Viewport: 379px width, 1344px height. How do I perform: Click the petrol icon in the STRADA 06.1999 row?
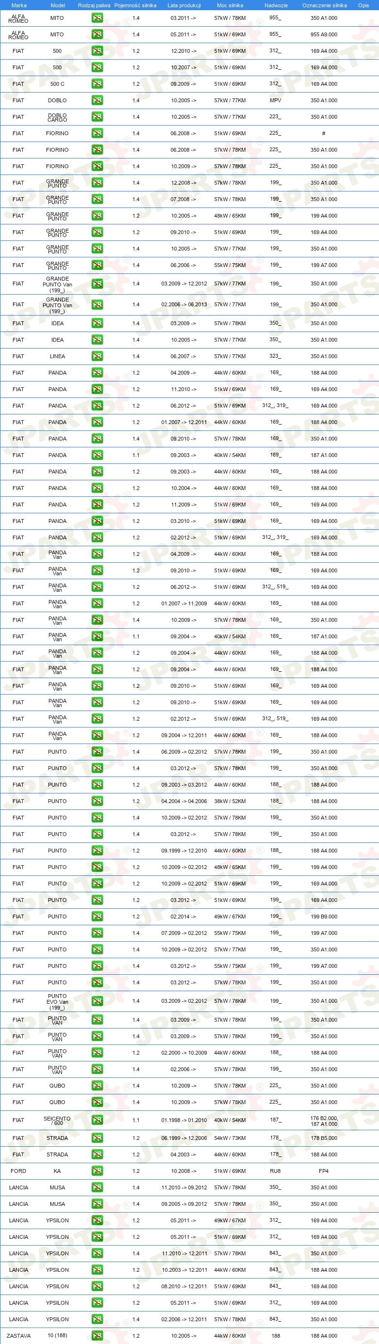tap(97, 1138)
